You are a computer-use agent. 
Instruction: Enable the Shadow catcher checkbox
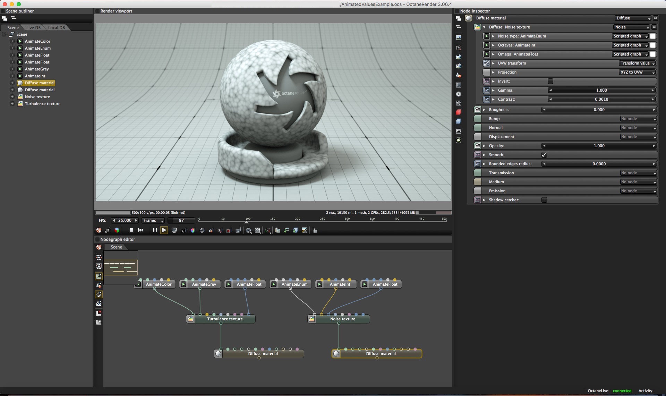click(544, 200)
